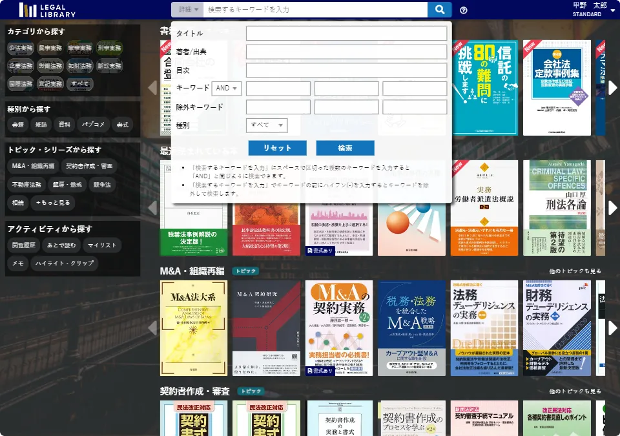The height and width of the screenshot is (436, 620).
Task: Open the M&A法大系 book cover
Action: coord(194,328)
